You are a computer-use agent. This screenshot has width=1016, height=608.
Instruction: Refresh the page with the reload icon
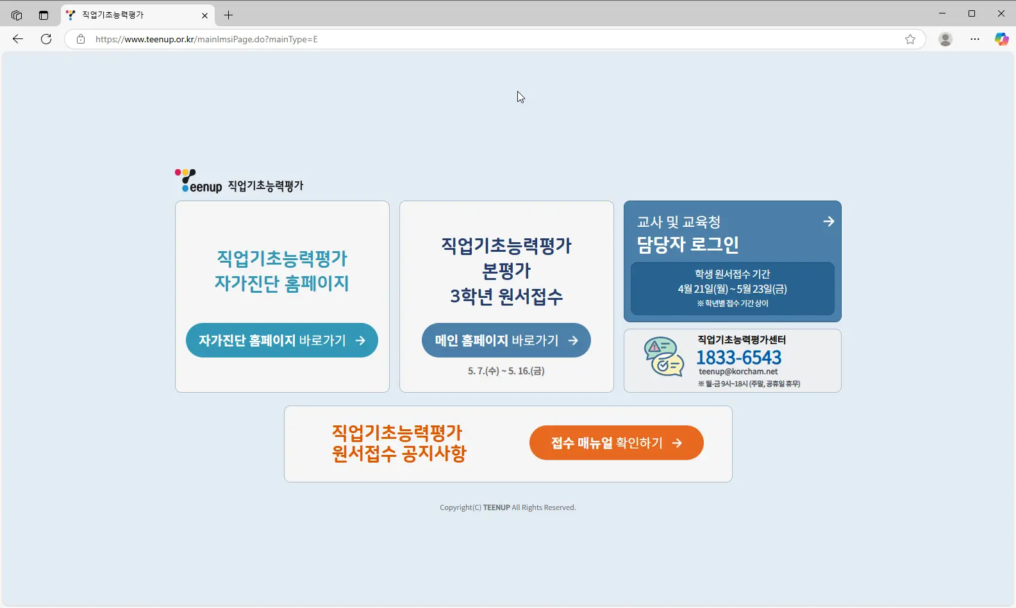46,39
